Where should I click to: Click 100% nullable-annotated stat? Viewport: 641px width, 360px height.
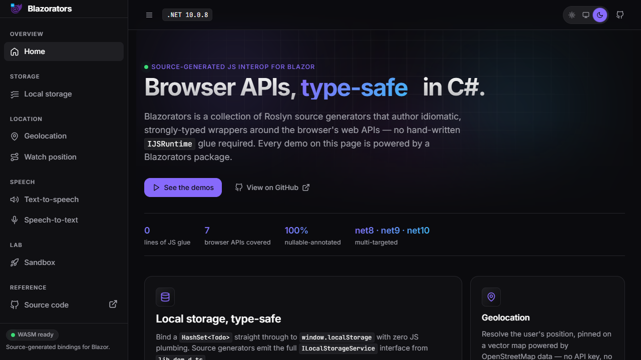[312, 236]
